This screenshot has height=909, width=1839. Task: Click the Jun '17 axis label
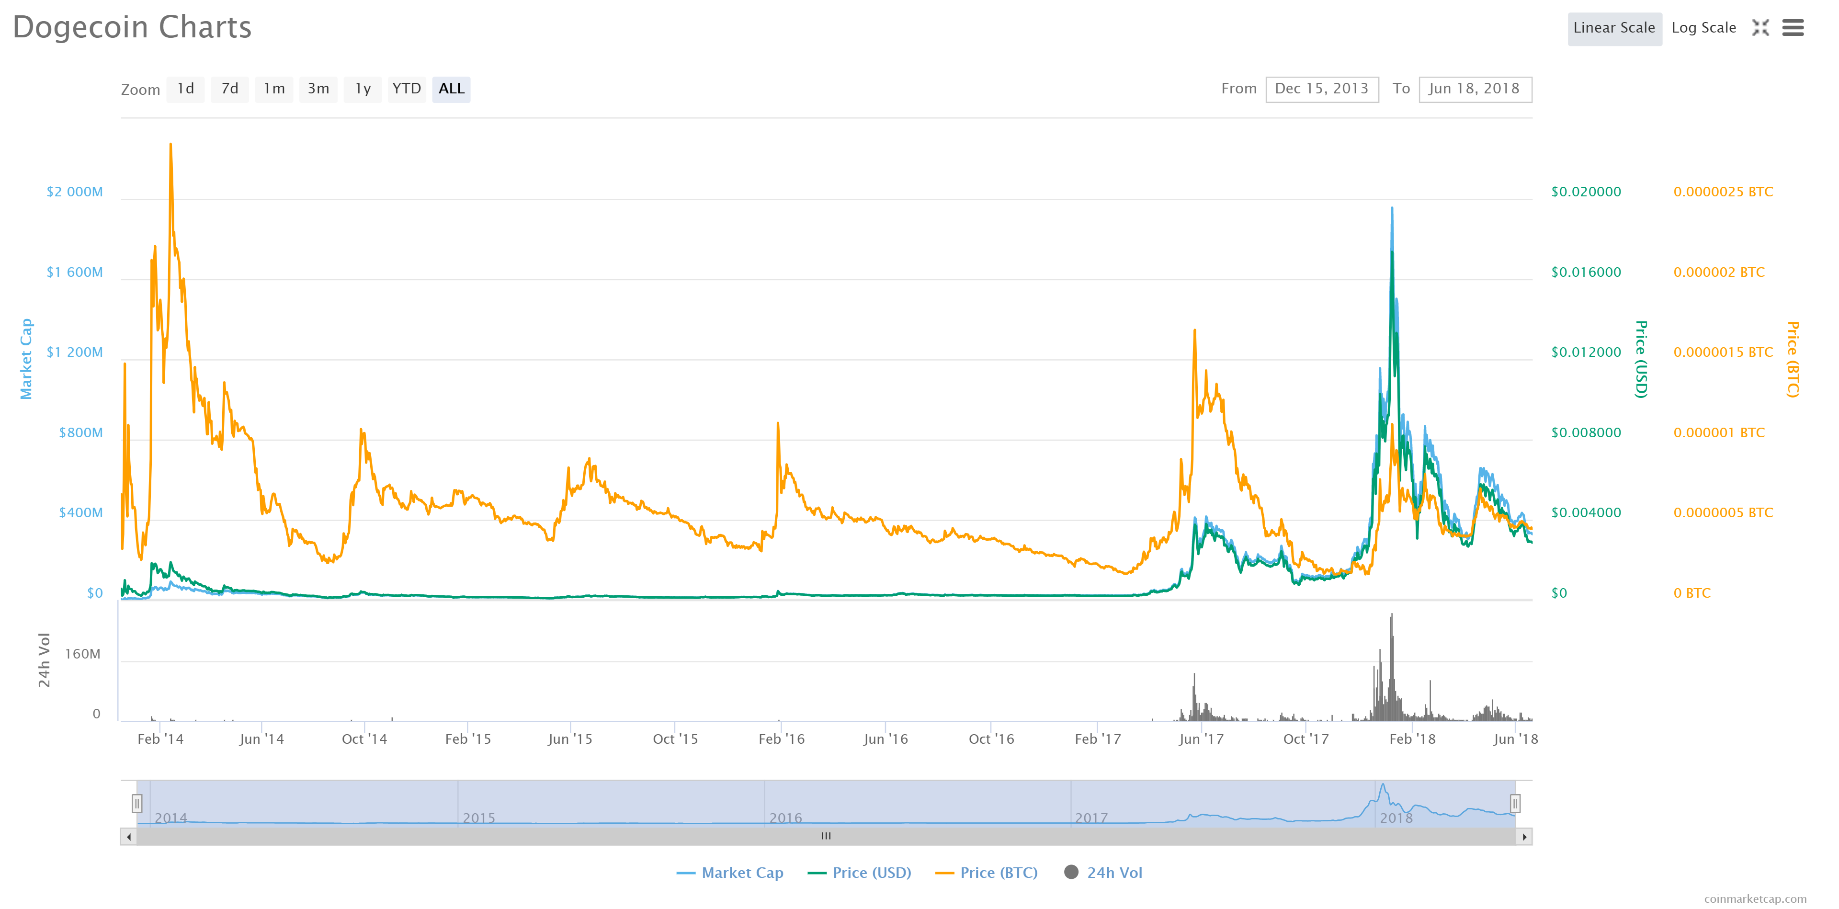[1202, 740]
